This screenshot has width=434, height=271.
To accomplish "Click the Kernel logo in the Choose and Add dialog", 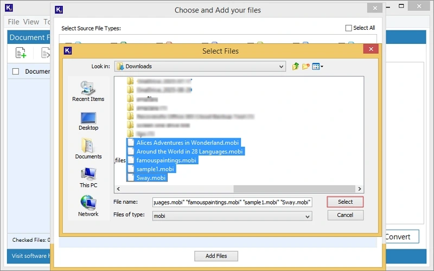I will [x=59, y=10].
